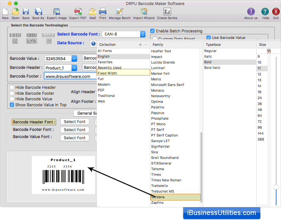Choose font size 24

[x=262, y=98]
